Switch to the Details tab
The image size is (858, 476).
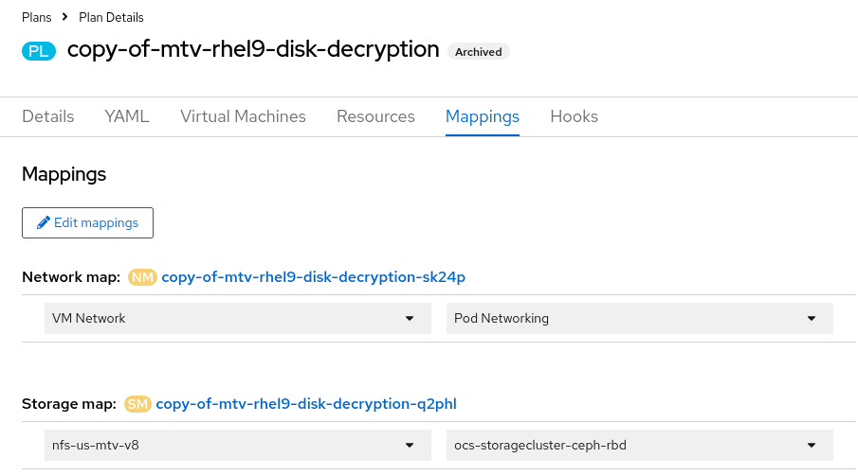tap(48, 116)
